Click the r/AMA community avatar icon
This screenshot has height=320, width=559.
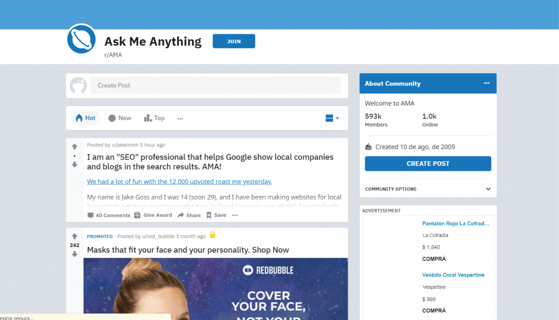[81, 39]
